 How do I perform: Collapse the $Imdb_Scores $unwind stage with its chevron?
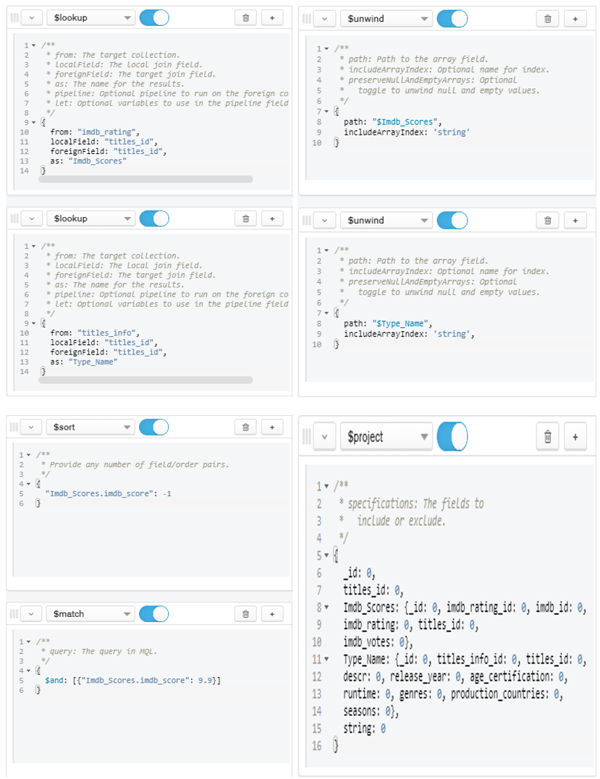click(324, 19)
